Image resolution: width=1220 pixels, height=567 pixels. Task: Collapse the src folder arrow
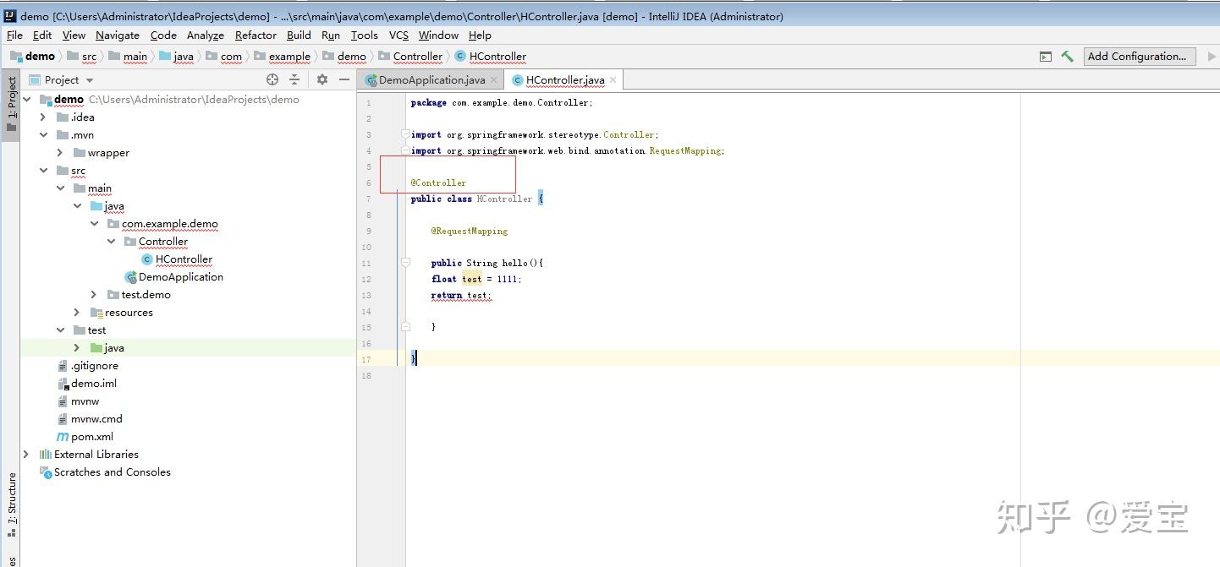(x=43, y=171)
